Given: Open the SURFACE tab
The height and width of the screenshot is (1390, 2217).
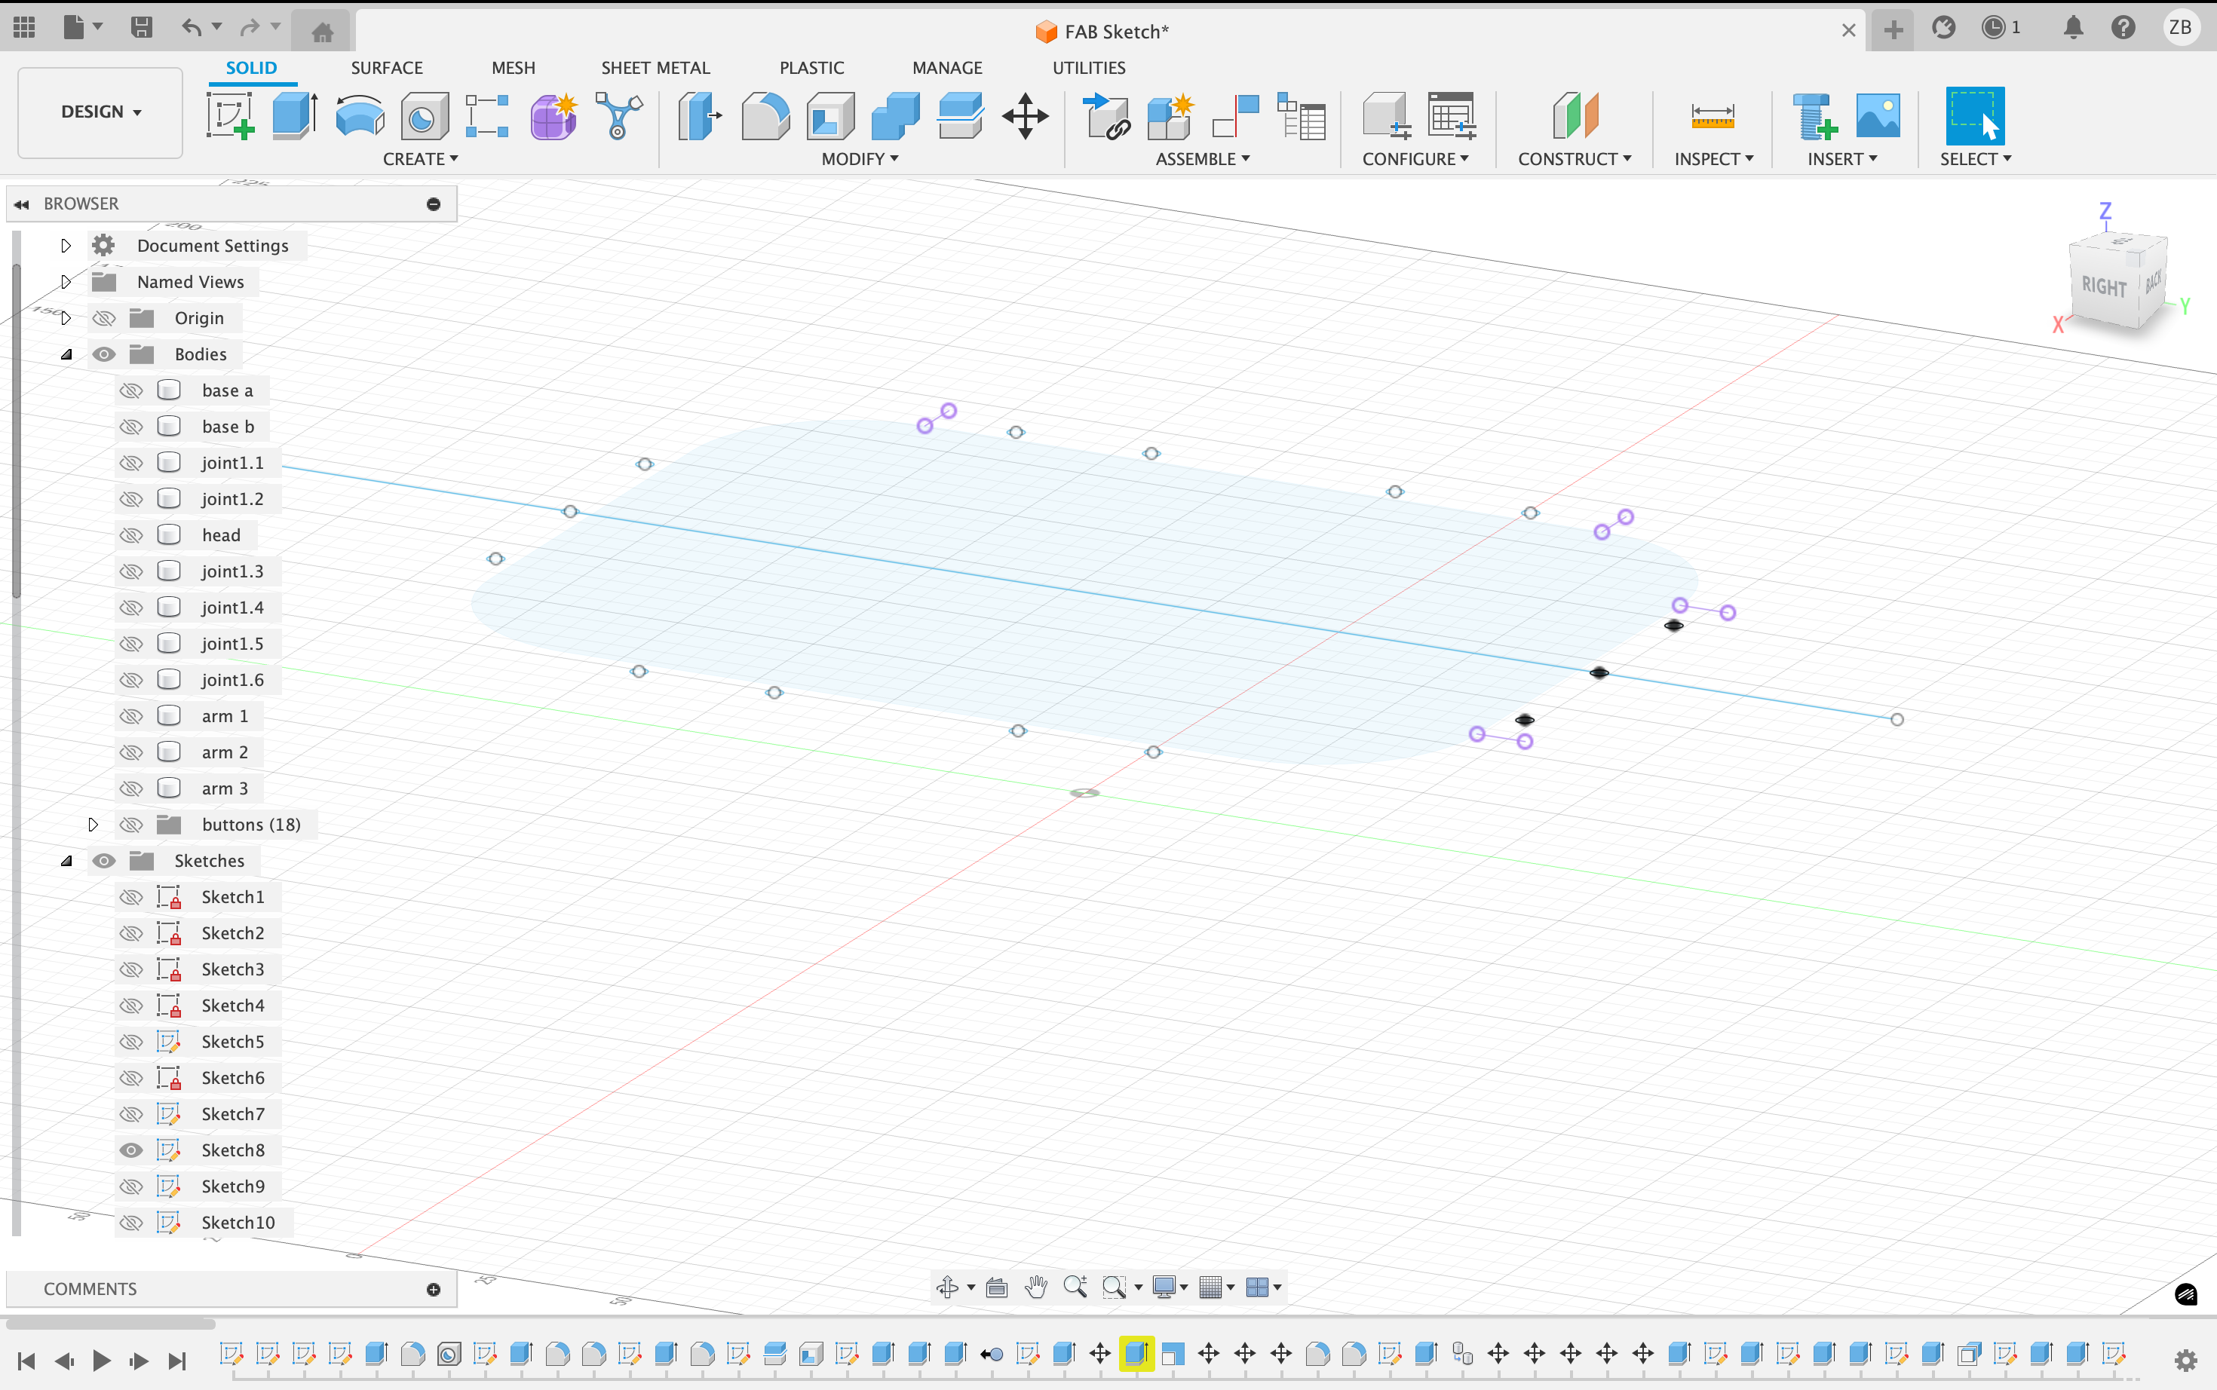Looking at the screenshot, I should click(x=386, y=68).
